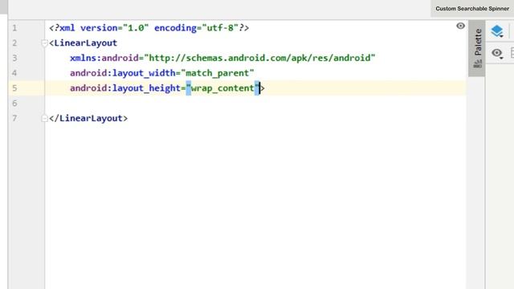
Task: Click the xmlns:android schema URL value
Action: tap(259, 58)
